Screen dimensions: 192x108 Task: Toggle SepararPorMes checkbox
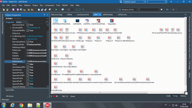coord(28,84)
